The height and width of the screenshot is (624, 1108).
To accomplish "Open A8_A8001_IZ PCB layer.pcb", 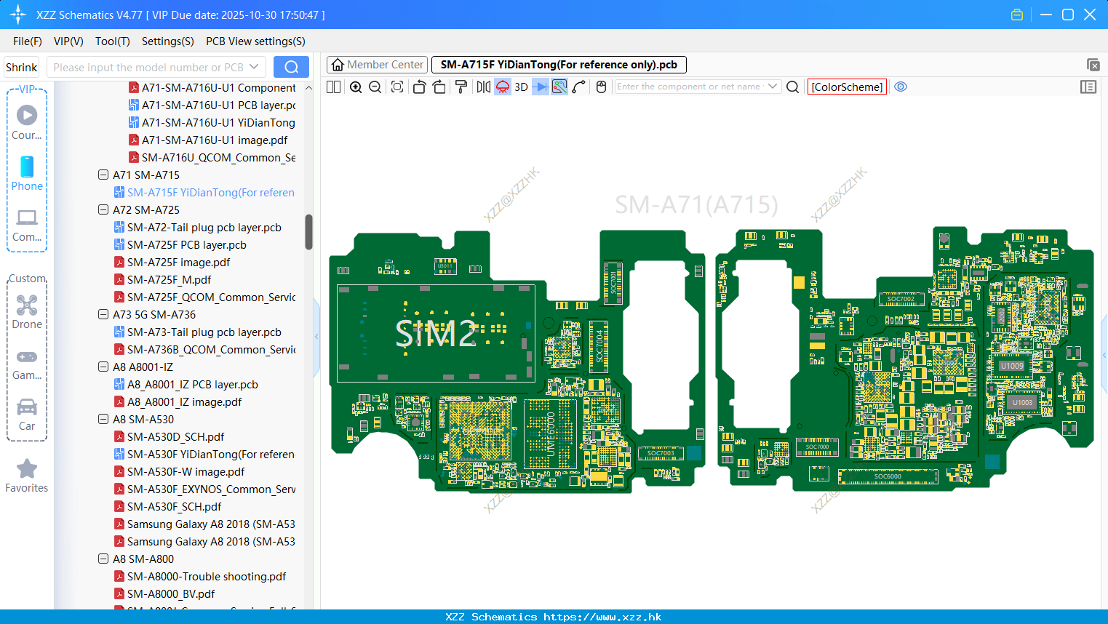I will coord(192,384).
